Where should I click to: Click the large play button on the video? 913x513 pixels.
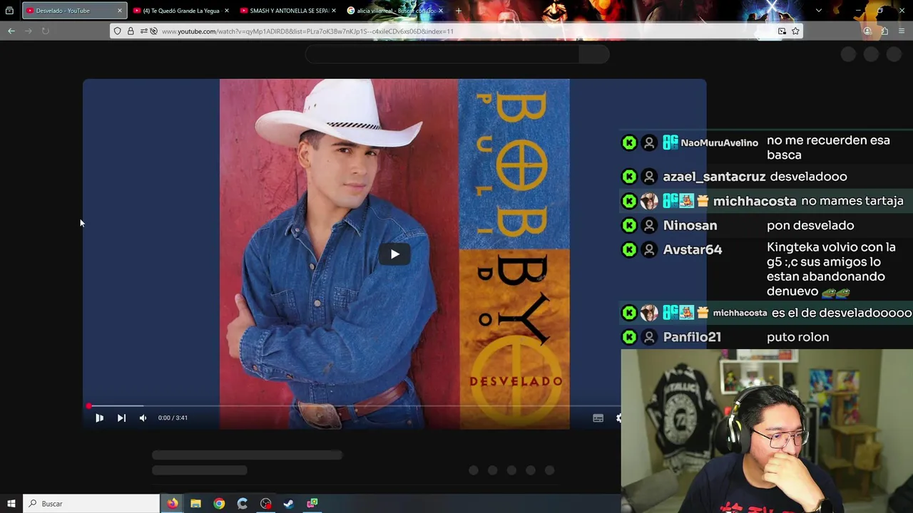(394, 254)
